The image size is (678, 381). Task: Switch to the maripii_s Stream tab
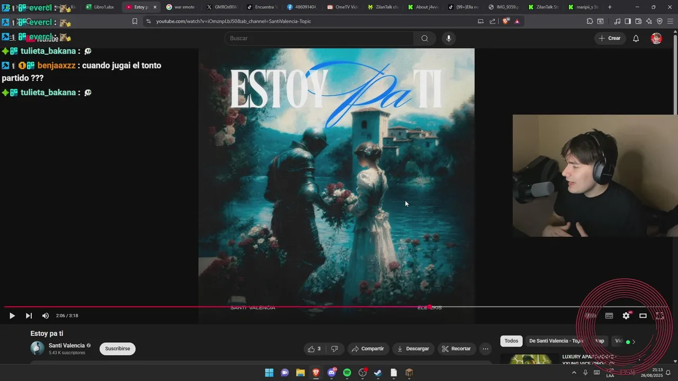(x=584, y=7)
